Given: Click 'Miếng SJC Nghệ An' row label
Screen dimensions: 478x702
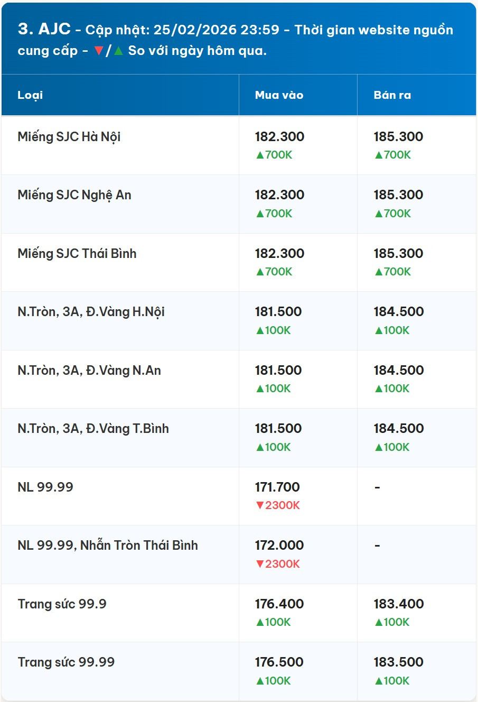Looking at the screenshot, I should coord(74,195).
